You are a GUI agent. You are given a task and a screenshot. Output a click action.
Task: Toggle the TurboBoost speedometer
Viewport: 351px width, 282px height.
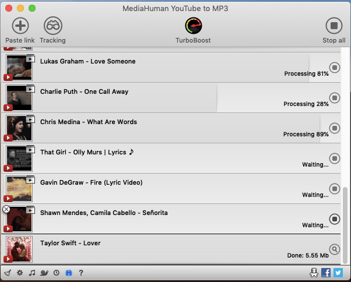click(x=193, y=26)
